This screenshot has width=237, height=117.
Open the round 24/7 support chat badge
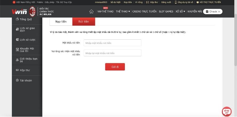pos(227,112)
